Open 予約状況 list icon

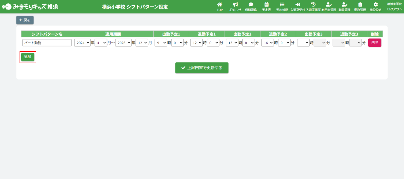click(282, 5)
